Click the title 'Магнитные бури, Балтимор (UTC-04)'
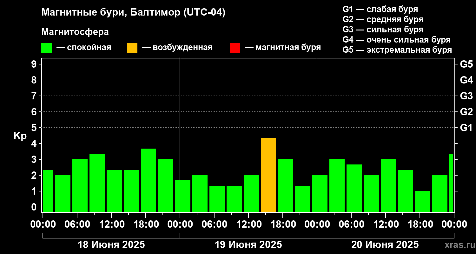476x254 pixels. tap(133, 13)
